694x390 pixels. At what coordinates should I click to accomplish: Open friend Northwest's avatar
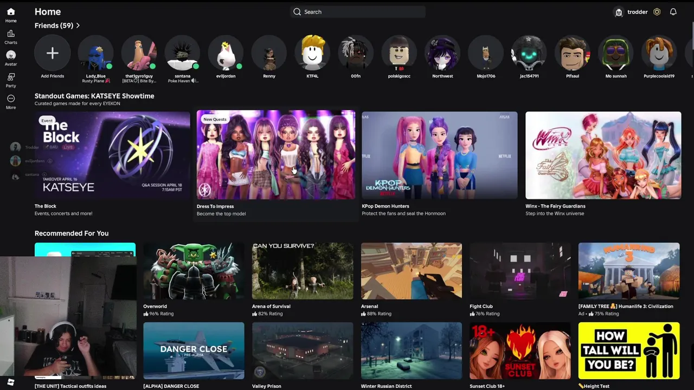coord(442,53)
